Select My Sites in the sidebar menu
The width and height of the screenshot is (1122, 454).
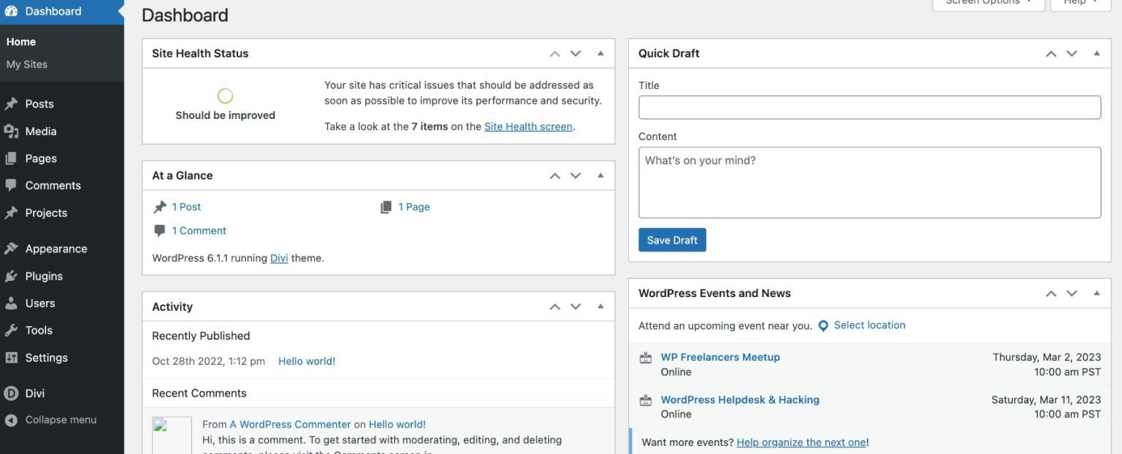coord(25,64)
